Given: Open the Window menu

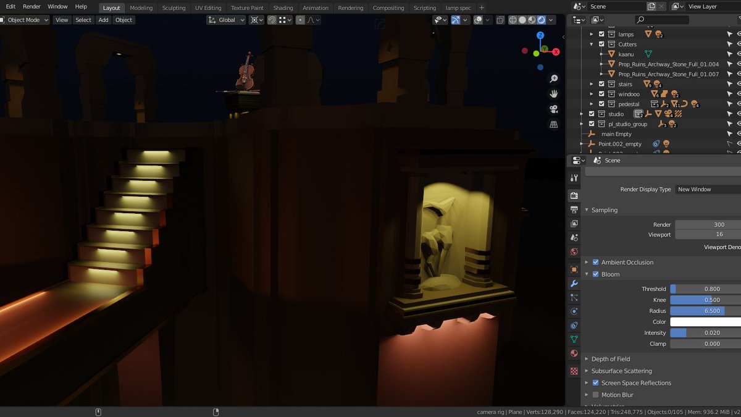Looking at the screenshot, I should click(57, 6).
